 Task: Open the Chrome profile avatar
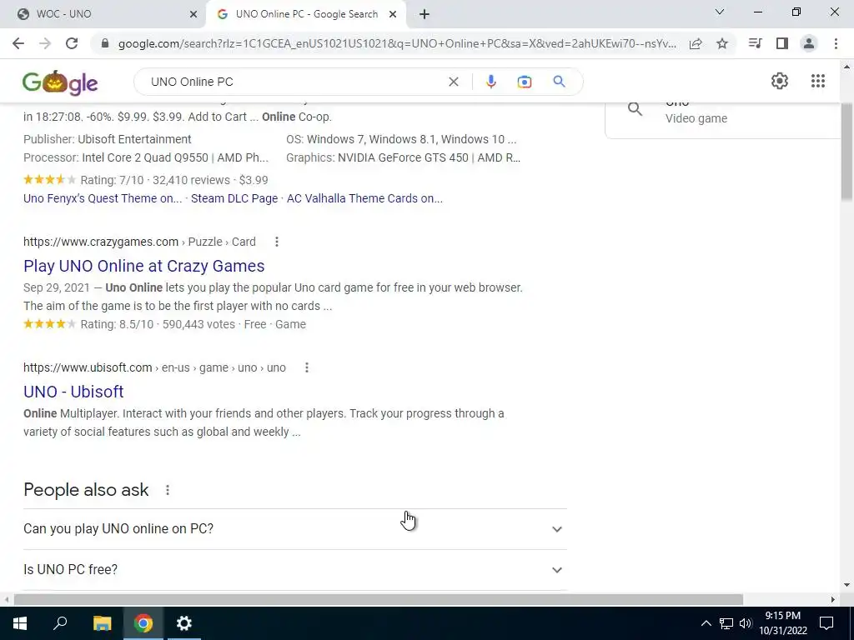point(809,43)
